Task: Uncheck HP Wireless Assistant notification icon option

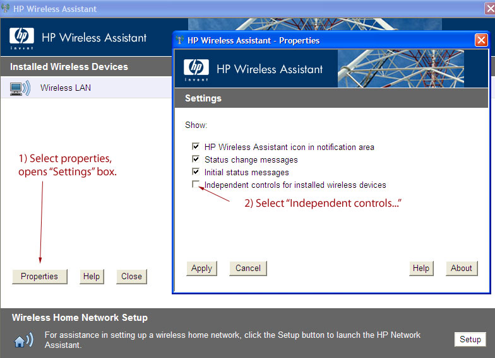Action: pyautogui.click(x=196, y=147)
